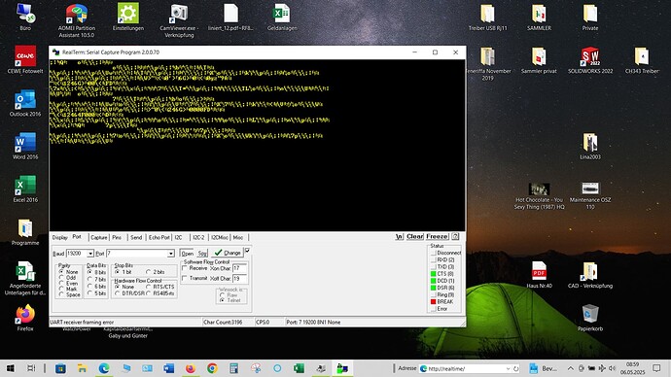Expand the taskbar address bar dropdown

508,368
